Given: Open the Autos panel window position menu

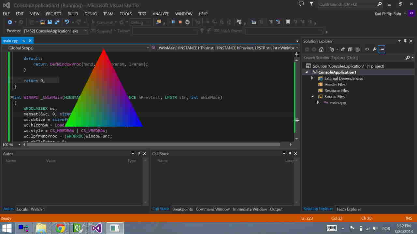Looking at the screenshot, I should 133,154.
